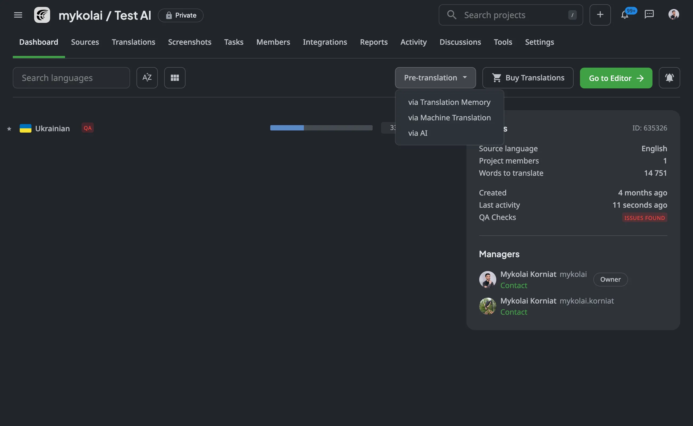This screenshot has height=426, width=693.
Task: Click the project notification settings bell
Action: tap(669, 78)
